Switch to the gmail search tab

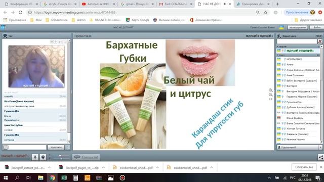click(x=137, y=4)
